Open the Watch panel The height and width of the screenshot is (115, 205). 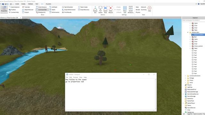pyautogui.click(x=52, y=10)
